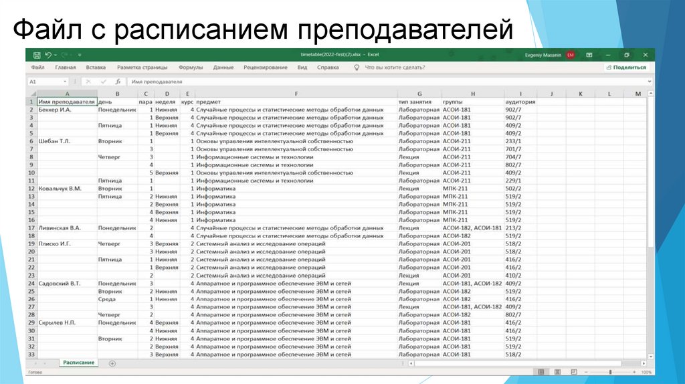Click header cell 'тип занятия'
Screen dimensions: 685x384
pyautogui.click(x=419, y=102)
